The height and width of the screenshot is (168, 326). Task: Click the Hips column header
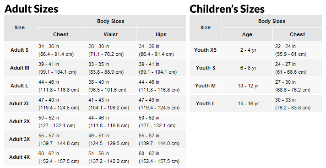click(x=161, y=34)
